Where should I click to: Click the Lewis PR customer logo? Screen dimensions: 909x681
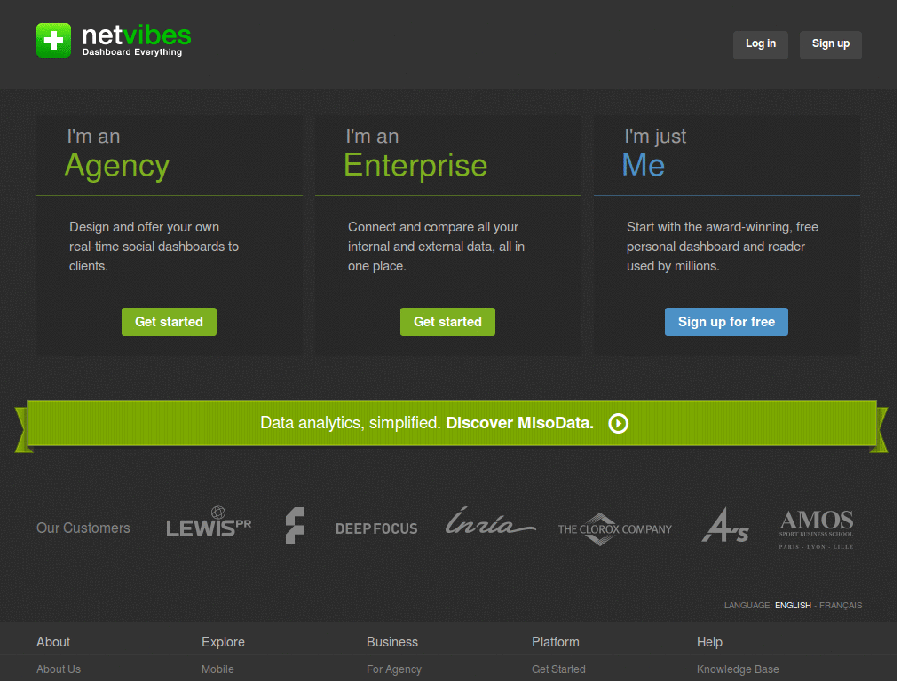[209, 521]
